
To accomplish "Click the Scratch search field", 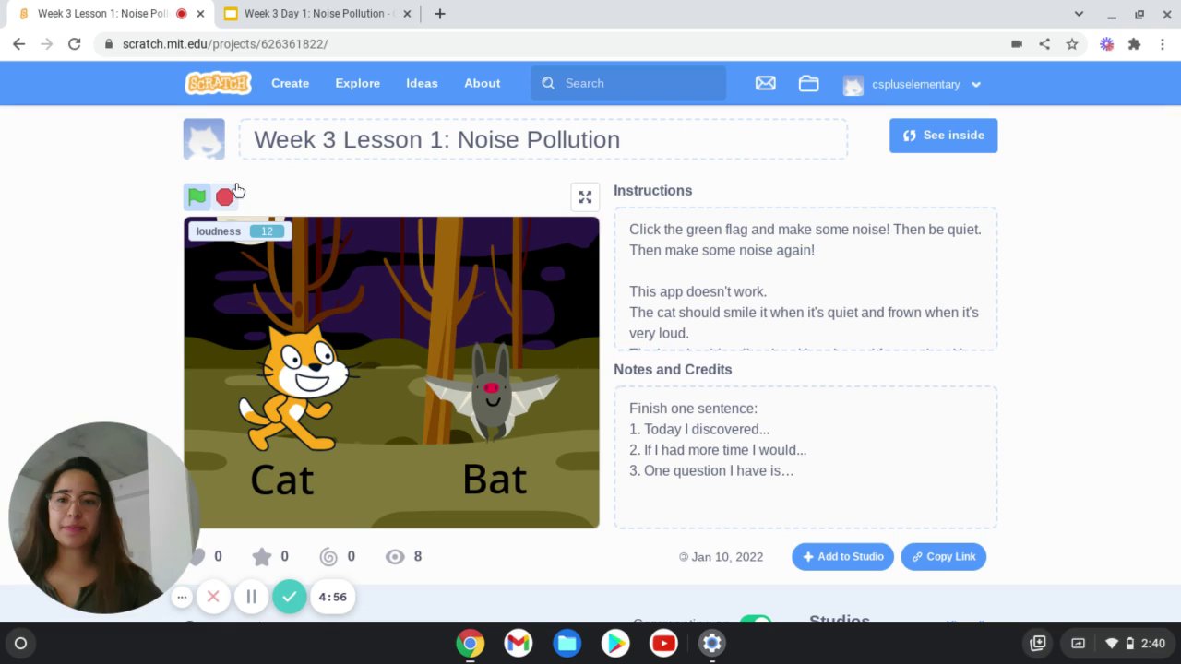I will click(x=628, y=83).
